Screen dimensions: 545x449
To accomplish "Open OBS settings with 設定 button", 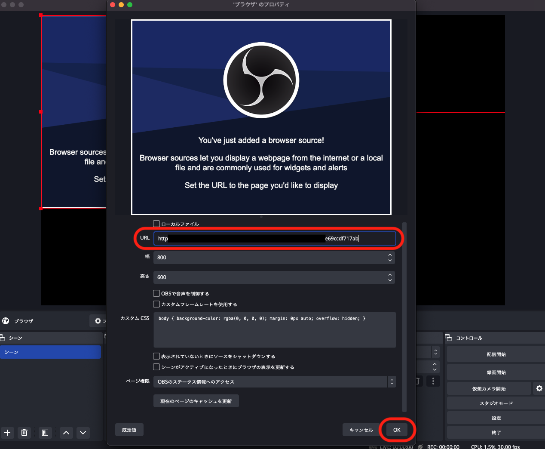I will click(496, 418).
